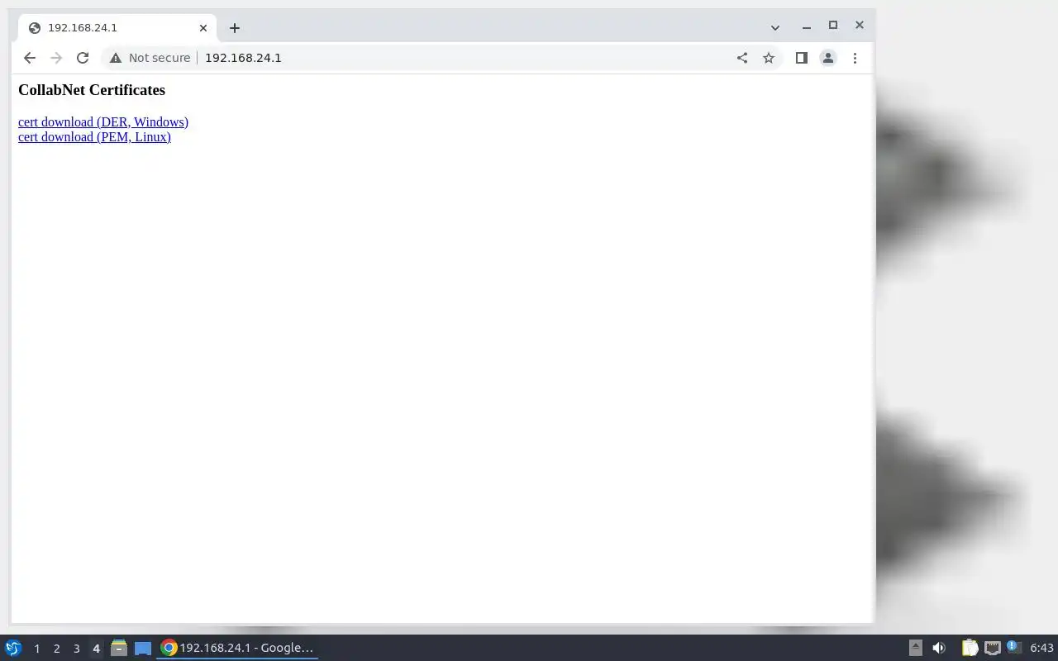Screen dimensions: 1058x661
Task: Open clipboard manager tray icon
Action: coord(970,648)
